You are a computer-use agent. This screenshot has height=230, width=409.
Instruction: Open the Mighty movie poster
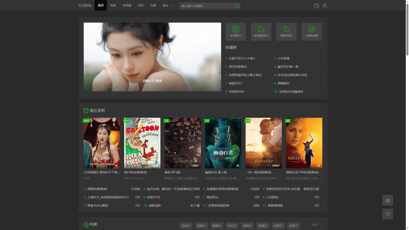pos(304,143)
